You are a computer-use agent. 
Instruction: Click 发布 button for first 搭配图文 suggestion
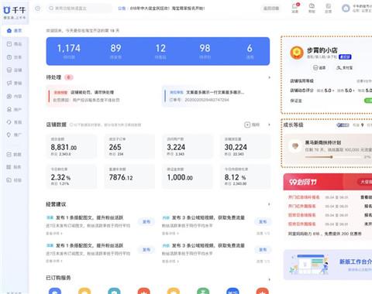146,222
